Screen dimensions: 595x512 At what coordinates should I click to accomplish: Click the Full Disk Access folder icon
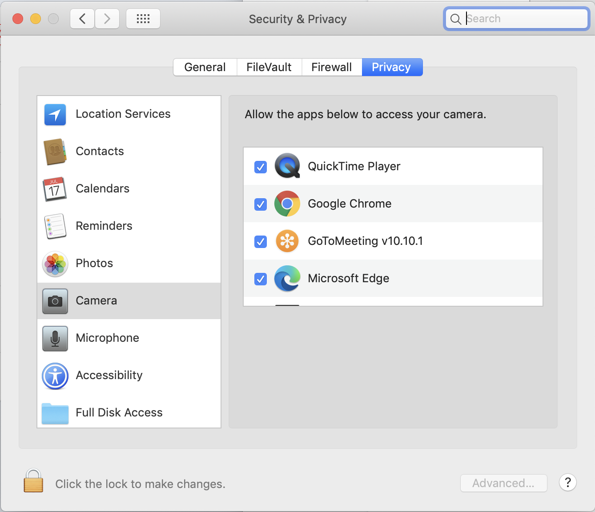click(x=55, y=413)
